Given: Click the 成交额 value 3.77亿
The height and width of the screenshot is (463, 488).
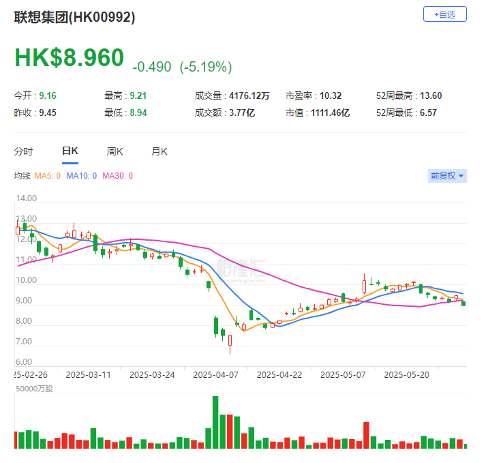Looking at the screenshot, I should (x=242, y=113).
